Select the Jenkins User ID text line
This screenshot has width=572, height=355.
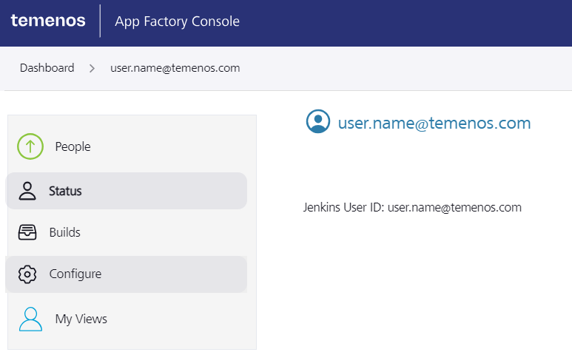(412, 207)
